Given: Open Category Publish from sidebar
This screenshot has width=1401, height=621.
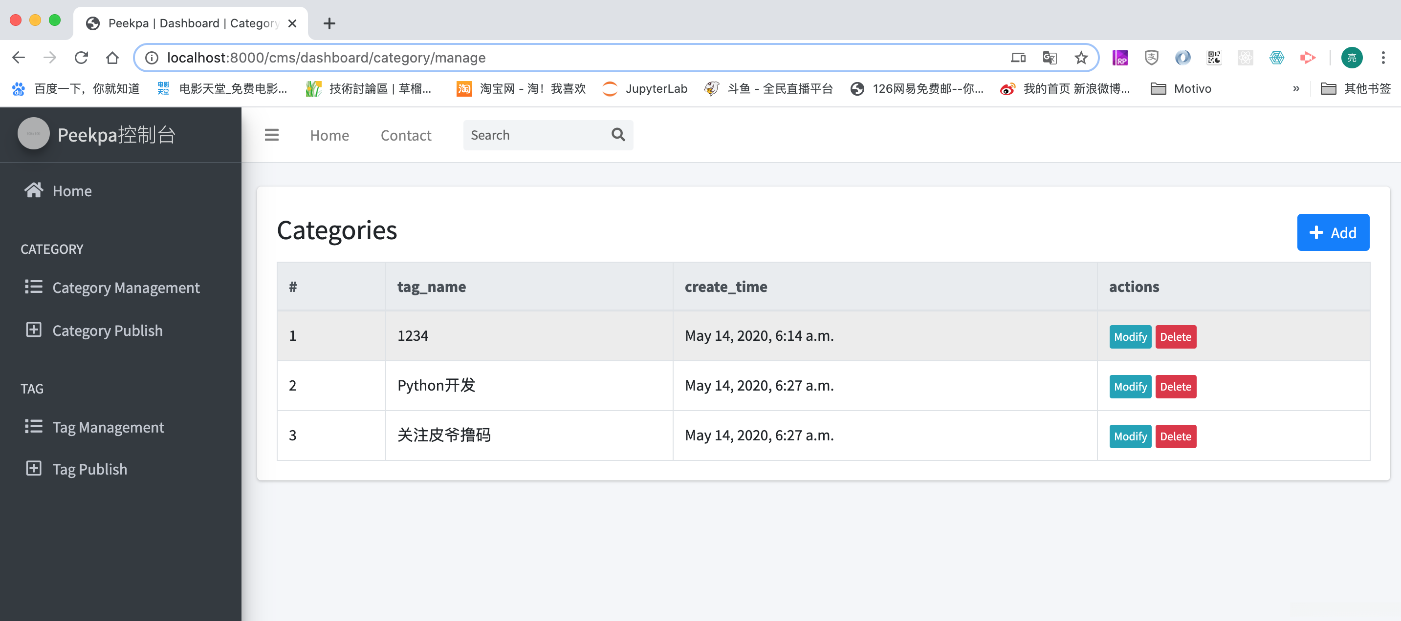Looking at the screenshot, I should coord(107,331).
